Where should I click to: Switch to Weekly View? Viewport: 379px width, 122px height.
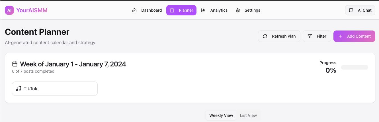pyautogui.click(x=221, y=115)
